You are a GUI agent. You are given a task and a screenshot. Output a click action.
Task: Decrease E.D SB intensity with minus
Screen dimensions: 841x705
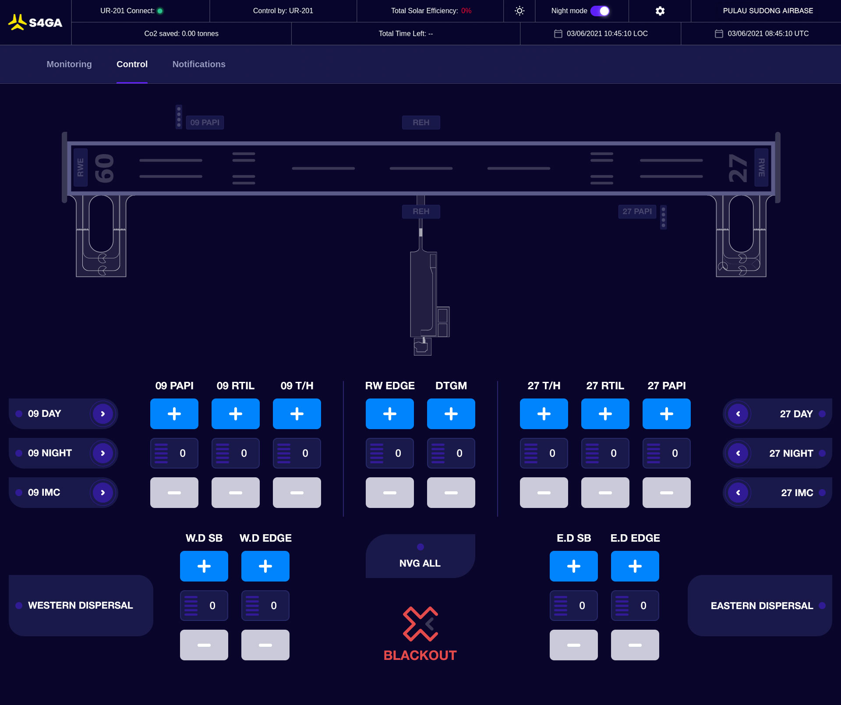coord(574,645)
